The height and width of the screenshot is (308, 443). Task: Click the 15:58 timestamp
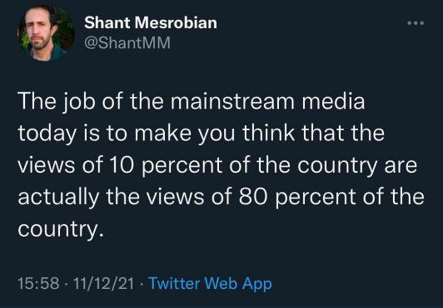pos(38,283)
